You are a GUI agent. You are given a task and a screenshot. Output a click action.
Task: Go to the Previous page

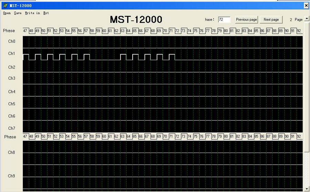pyautogui.click(x=246, y=20)
